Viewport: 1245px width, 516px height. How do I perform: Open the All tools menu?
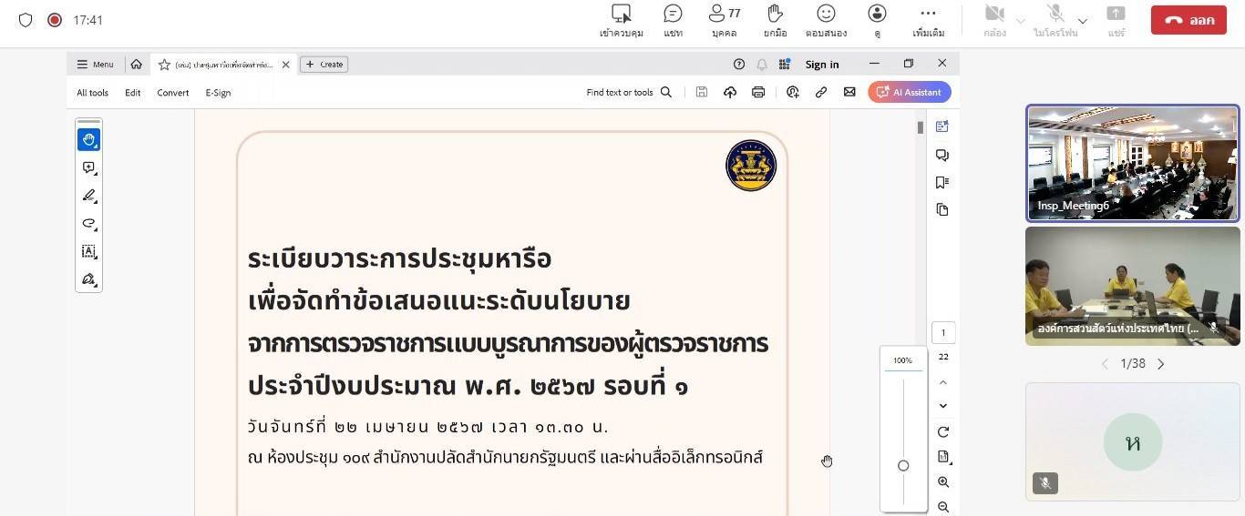[x=92, y=92]
